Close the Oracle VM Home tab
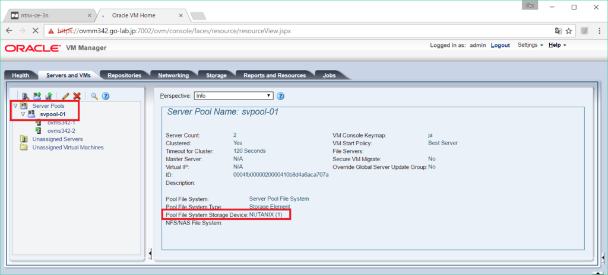This screenshot has height=275, width=608. click(180, 15)
